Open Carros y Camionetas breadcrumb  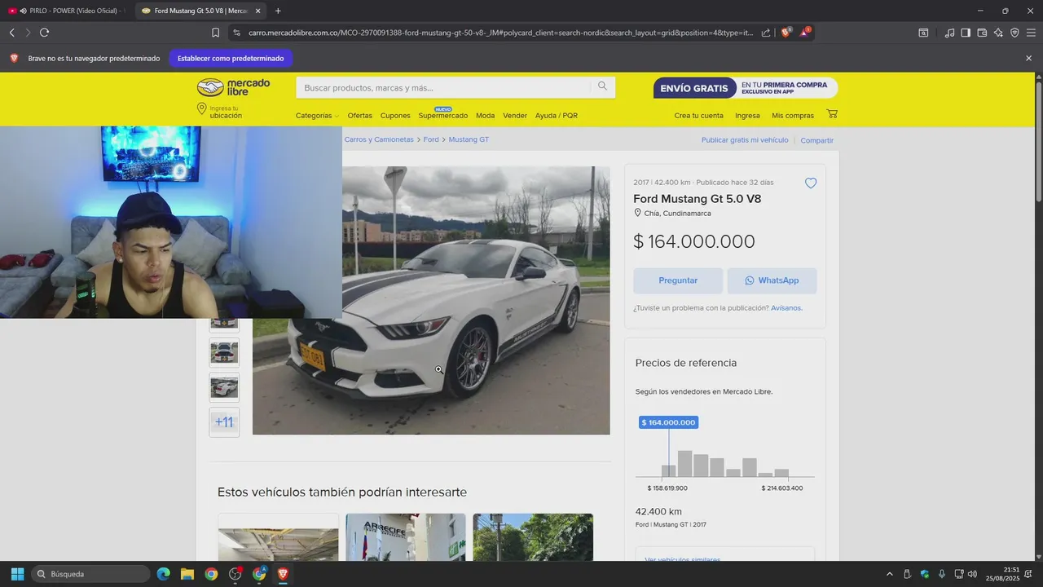[x=379, y=139]
